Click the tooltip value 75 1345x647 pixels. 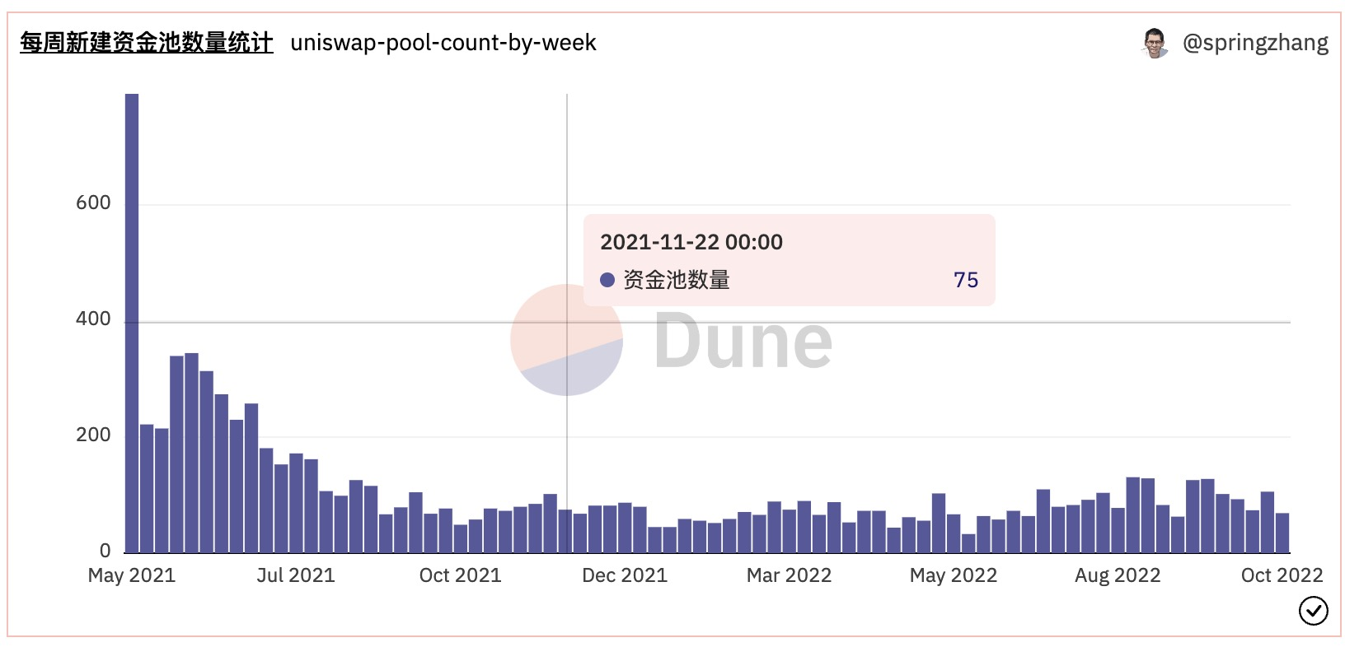click(965, 280)
